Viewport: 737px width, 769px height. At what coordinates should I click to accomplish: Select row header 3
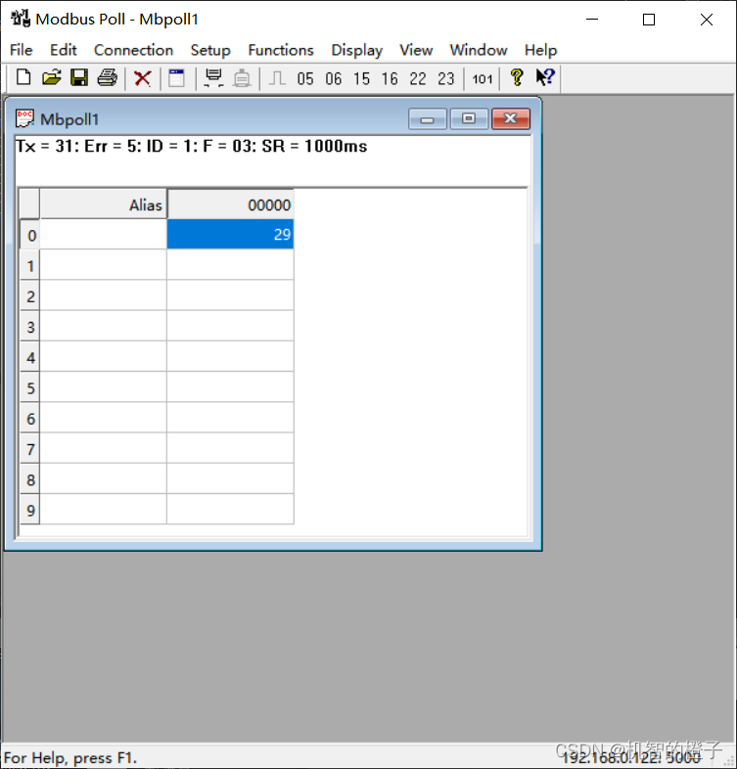tap(30, 327)
